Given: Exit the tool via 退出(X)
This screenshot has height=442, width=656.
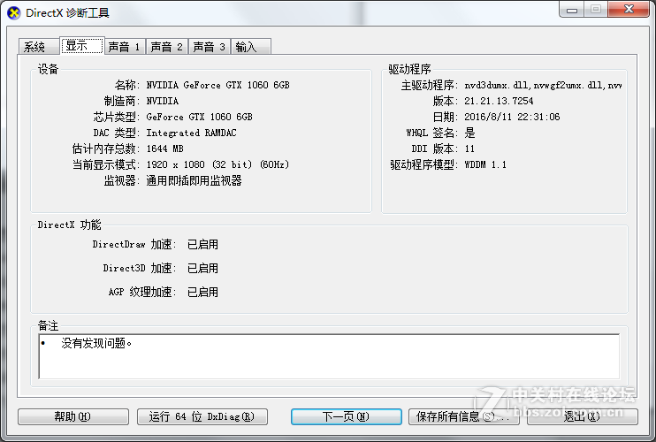Looking at the screenshot, I should click(x=583, y=416).
